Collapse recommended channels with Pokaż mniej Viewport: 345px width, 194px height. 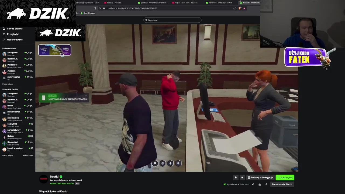pyautogui.click(x=28, y=155)
